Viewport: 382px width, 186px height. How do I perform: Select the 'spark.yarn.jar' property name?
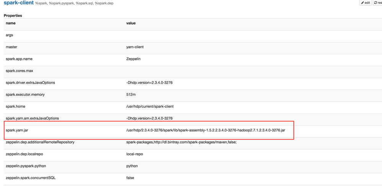(x=18, y=130)
